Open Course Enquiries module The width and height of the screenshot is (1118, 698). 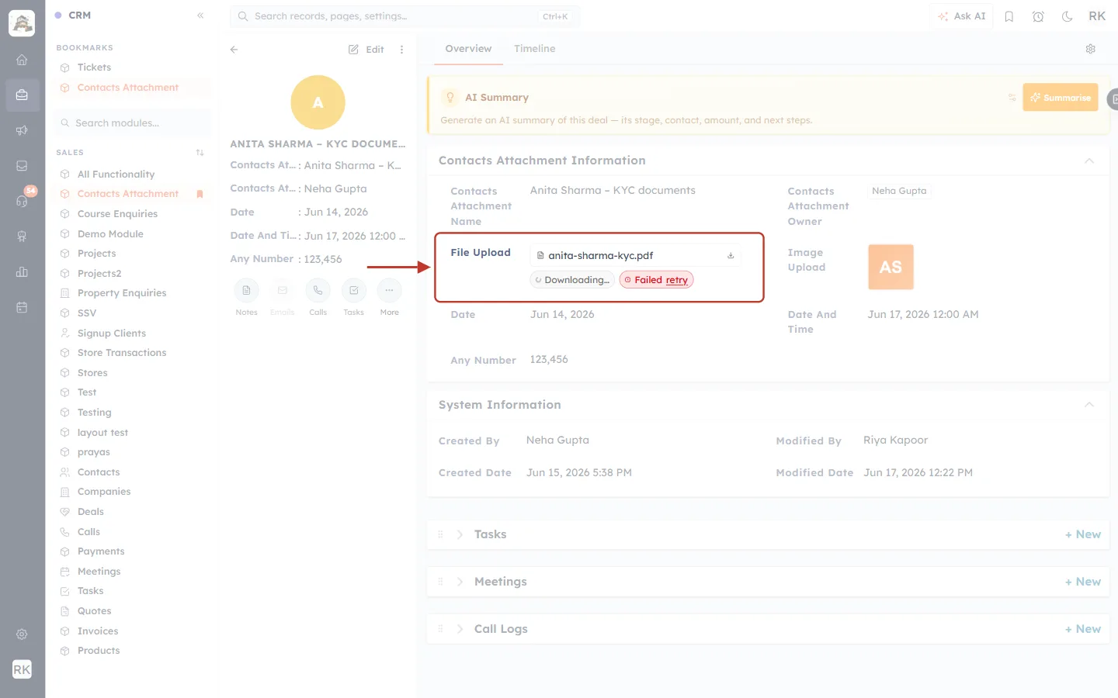pos(117,214)
